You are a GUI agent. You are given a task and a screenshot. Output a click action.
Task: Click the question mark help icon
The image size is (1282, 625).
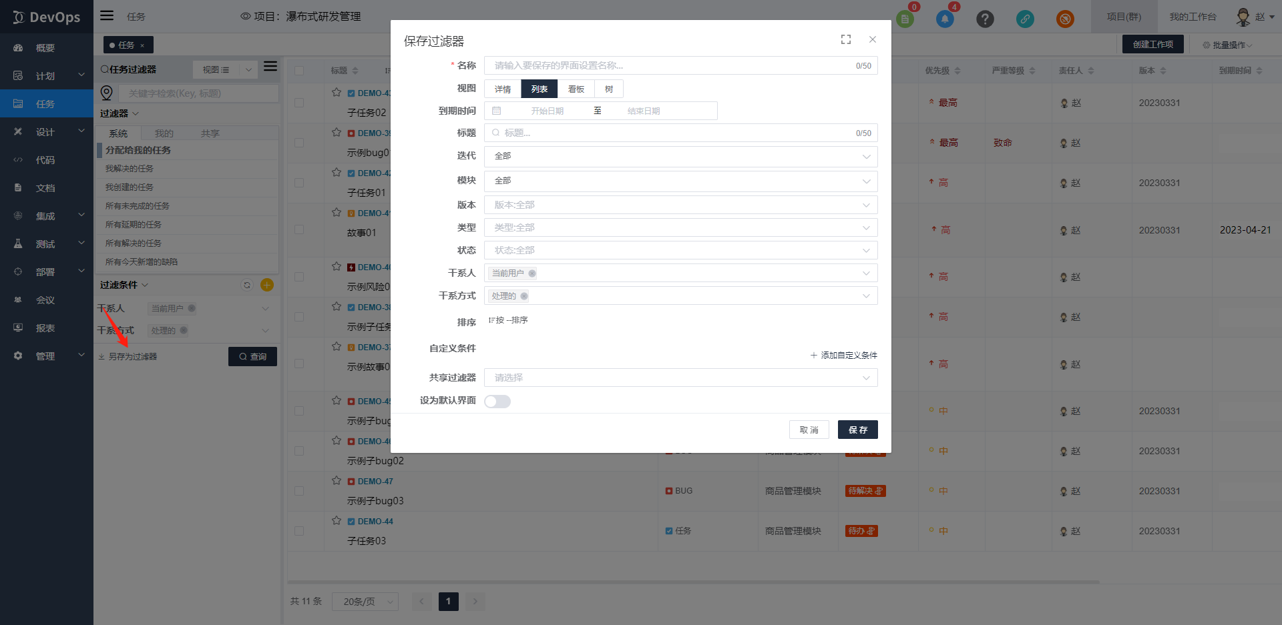click(x=985, y=19)
